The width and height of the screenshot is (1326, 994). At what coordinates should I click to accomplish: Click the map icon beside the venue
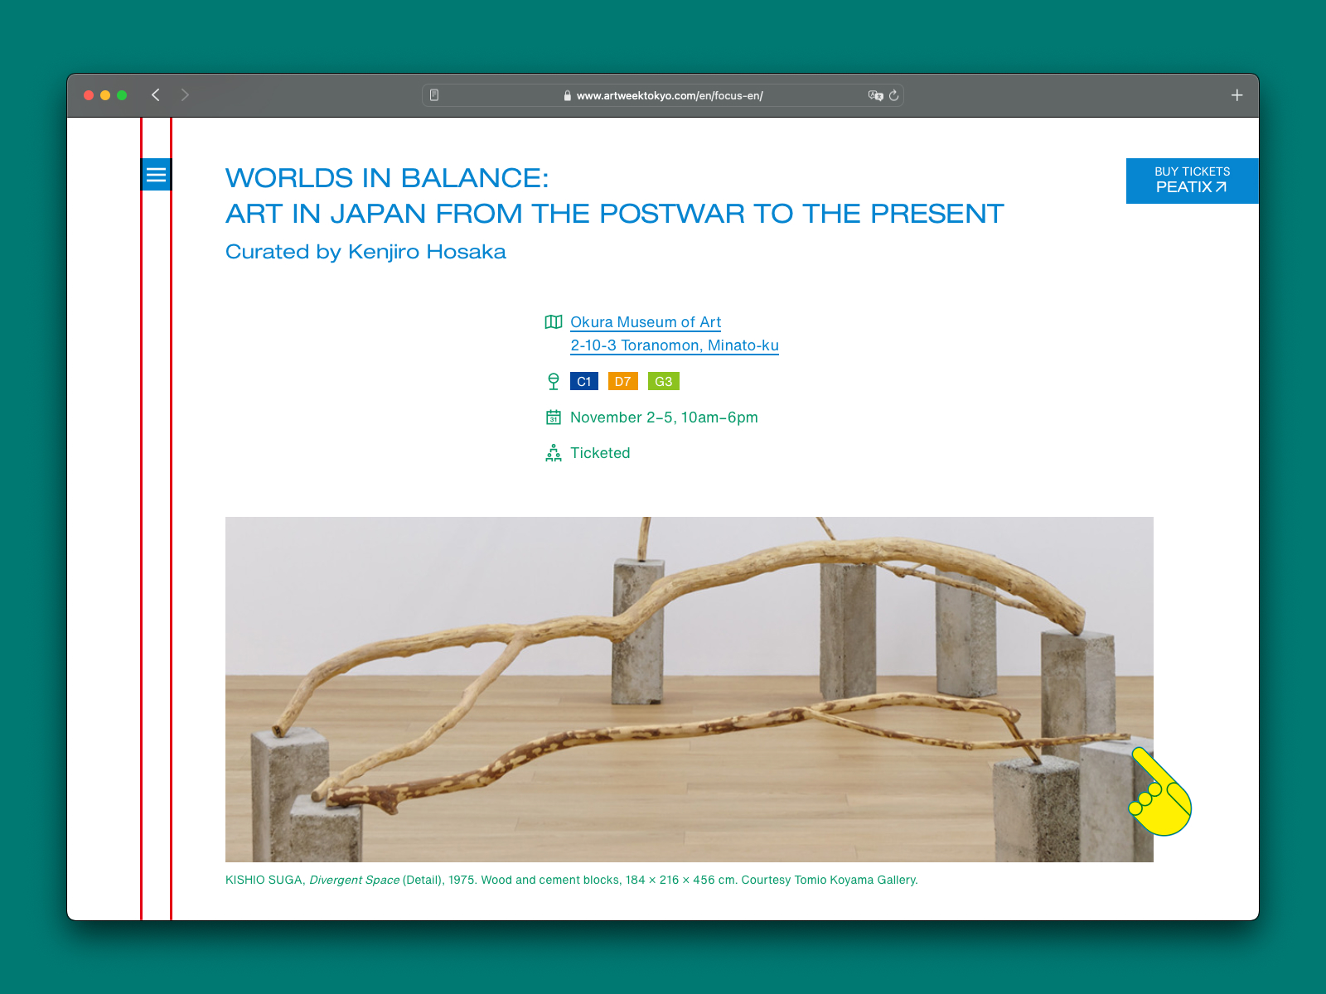point(553,322)
